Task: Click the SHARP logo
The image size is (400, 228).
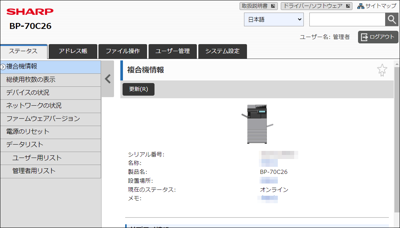Action: 30,11
